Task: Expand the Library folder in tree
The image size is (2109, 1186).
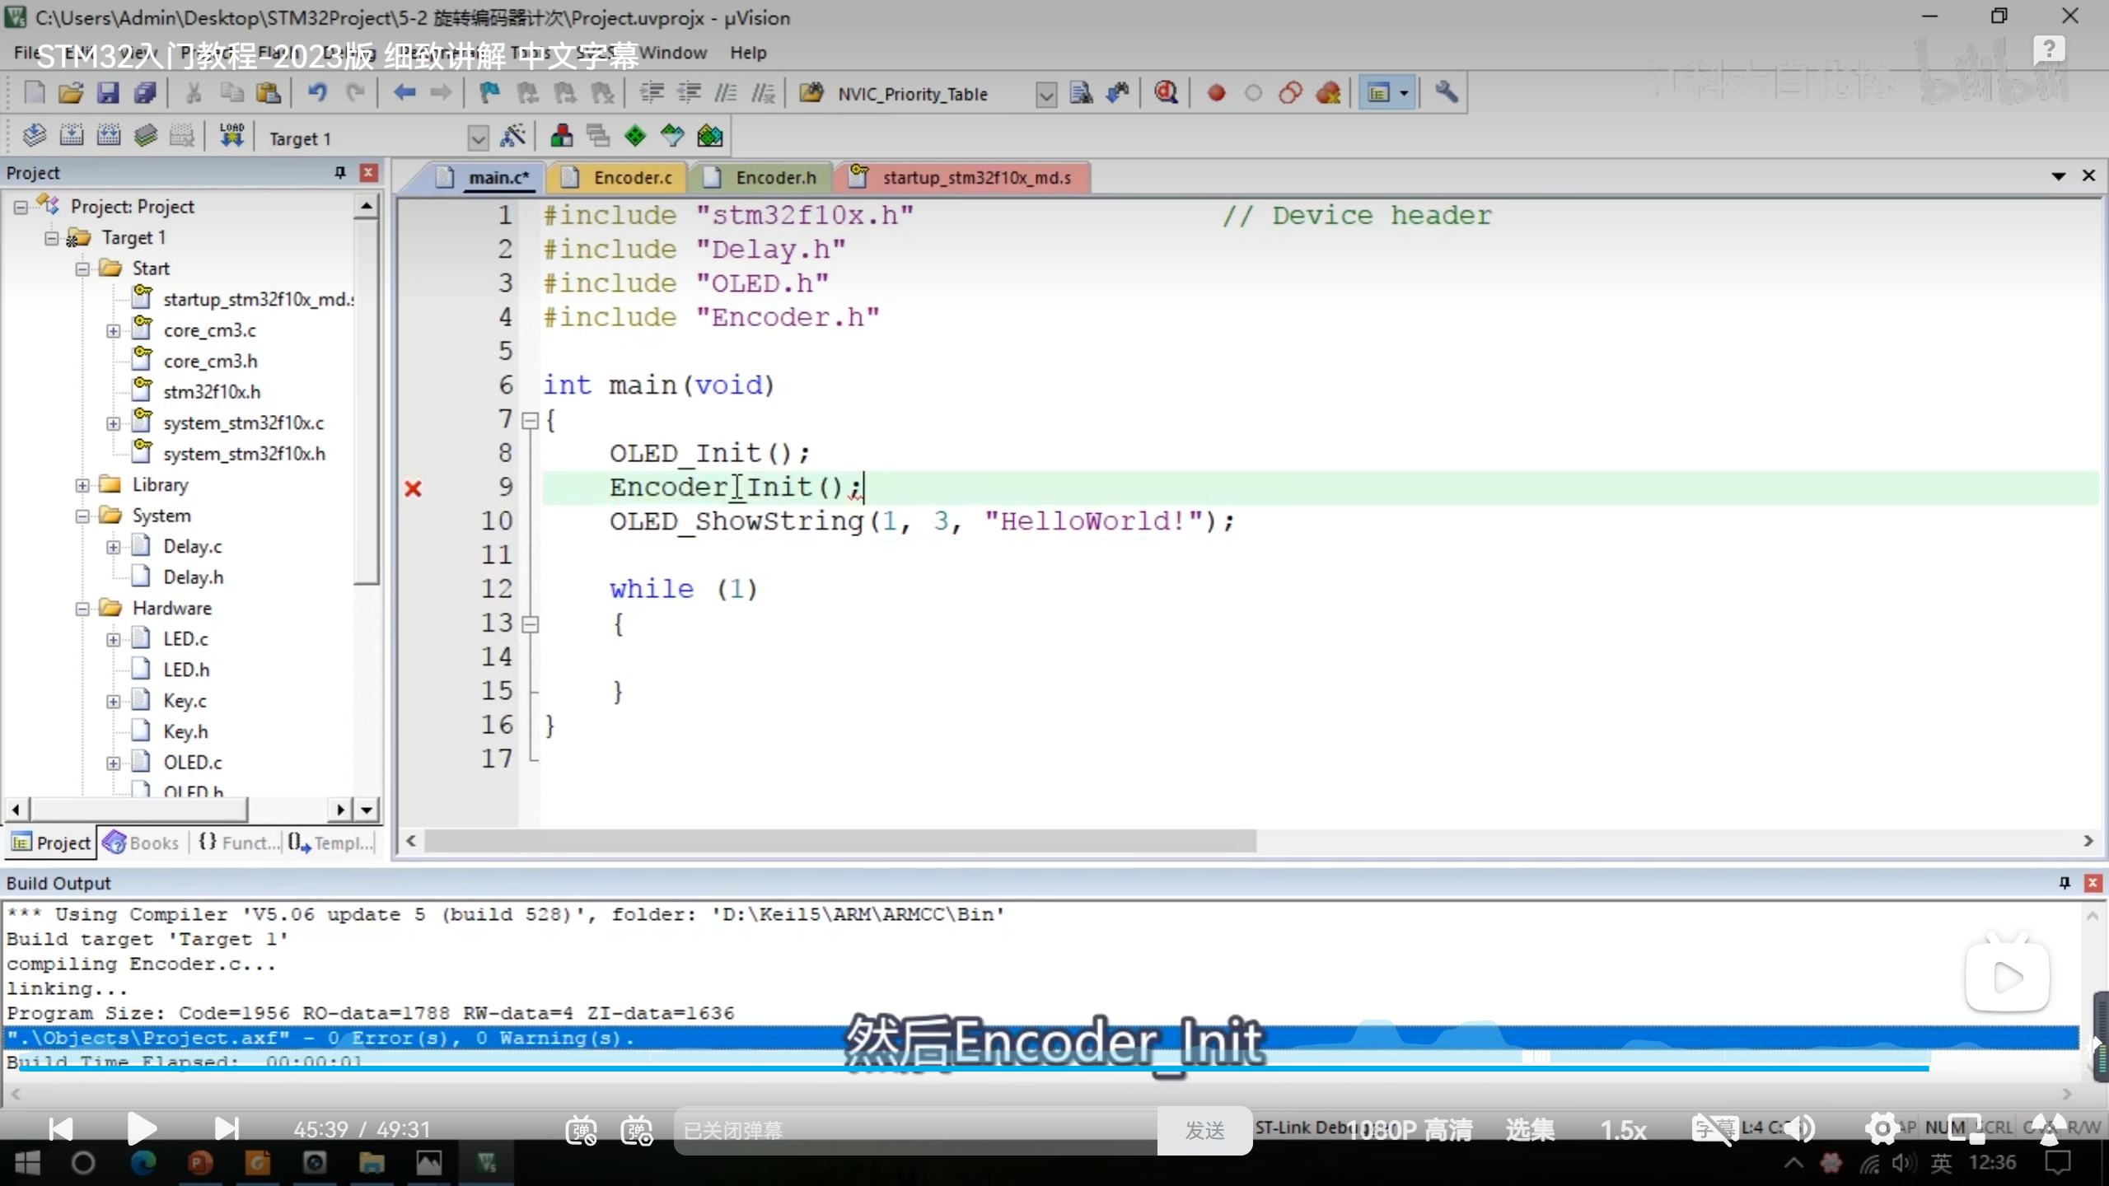Action: (x=82, y=485)
